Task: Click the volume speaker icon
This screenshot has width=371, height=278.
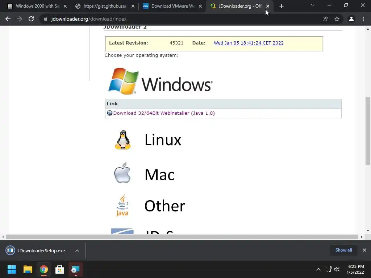Action: pyautogui.click(x=337, y=269)
